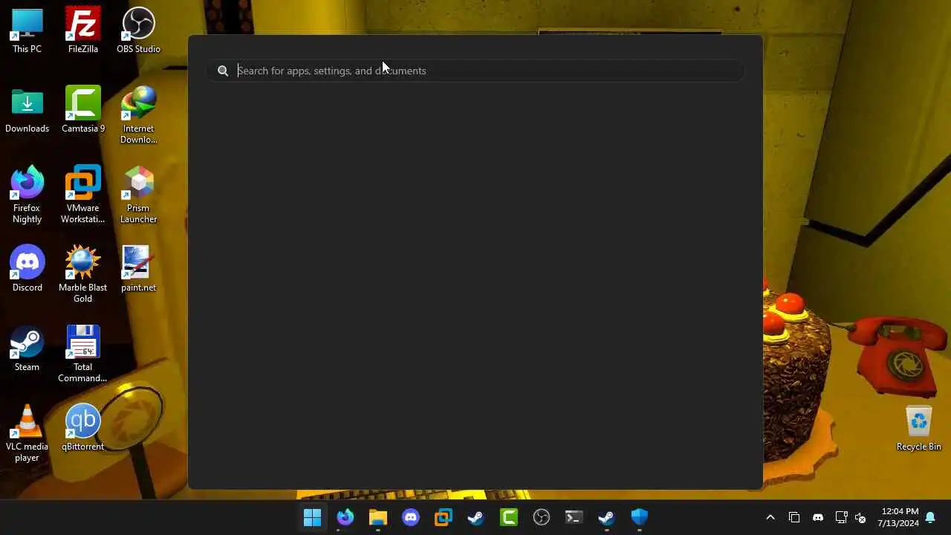
Task: Click the magnifier icon in the search box
Action: click(x=223, y=71)
